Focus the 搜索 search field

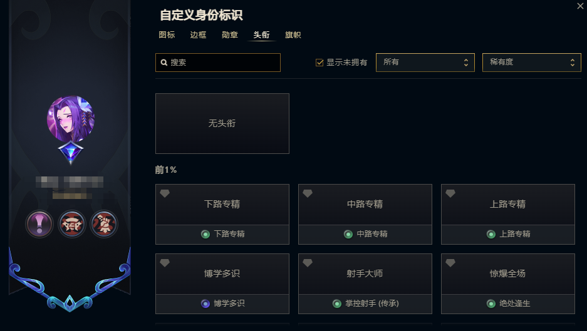(222, 63)
